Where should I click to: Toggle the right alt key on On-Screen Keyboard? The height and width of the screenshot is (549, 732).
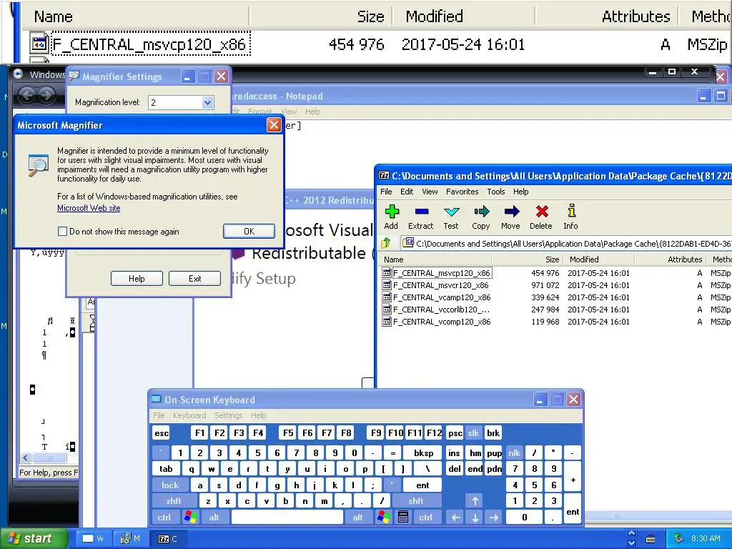(358, 518)
